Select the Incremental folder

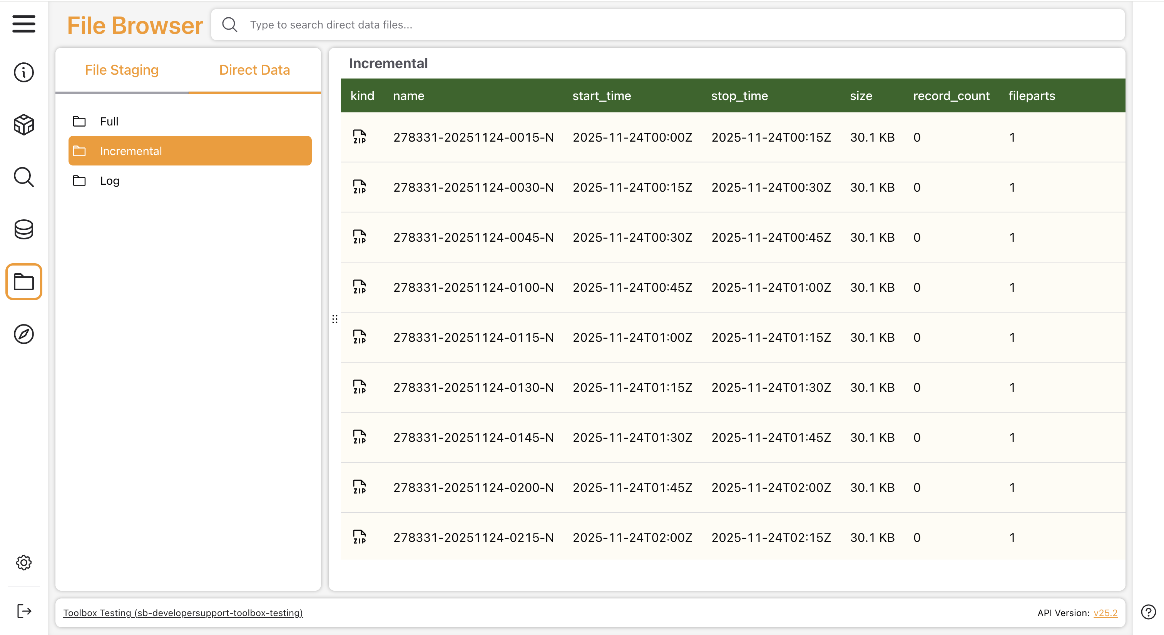pyautogui.click(x=190, y=151)
